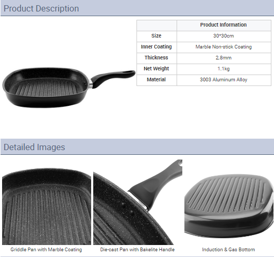Viewport: 274px width, 257px height.
Task: Click the main griddle pan product image
Action: [x=69, y=88]
